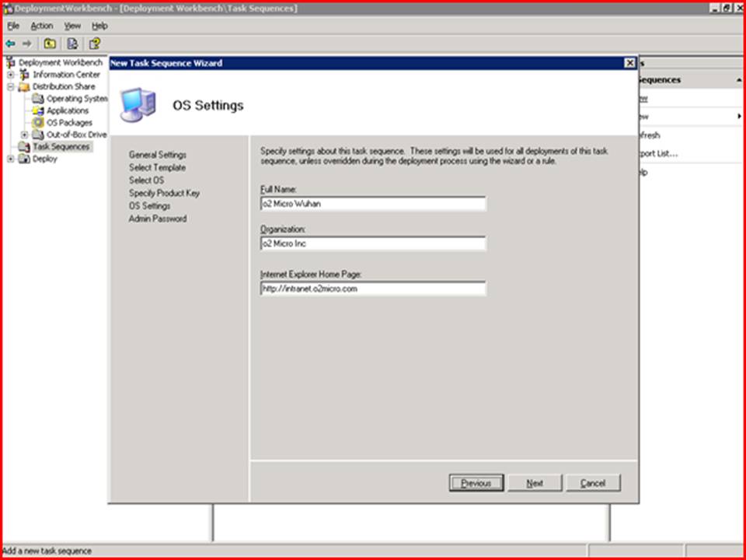Image resolution: width=746 pixels, height=560 pixels.
Task: Click the Distribution Share folder icon
Action: pos(24,86)
